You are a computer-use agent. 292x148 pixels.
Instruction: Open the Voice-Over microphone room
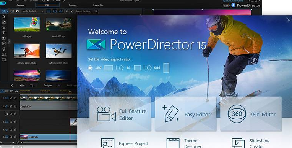point(3,49)
